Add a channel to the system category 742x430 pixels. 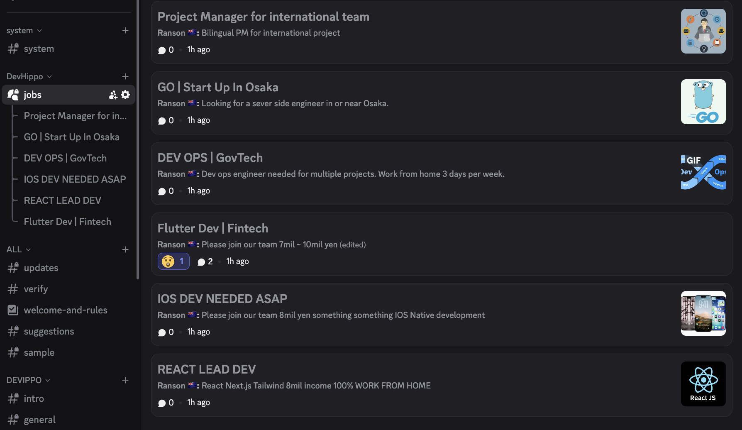tap(125, 30)
